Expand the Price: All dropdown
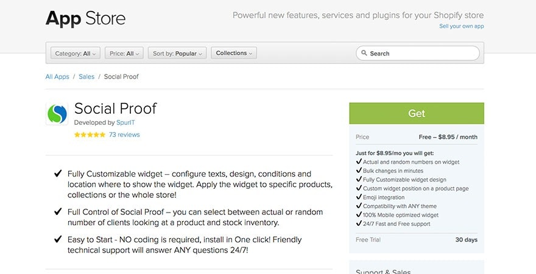The width and height of the screenshot is (536, 274). 124,54
